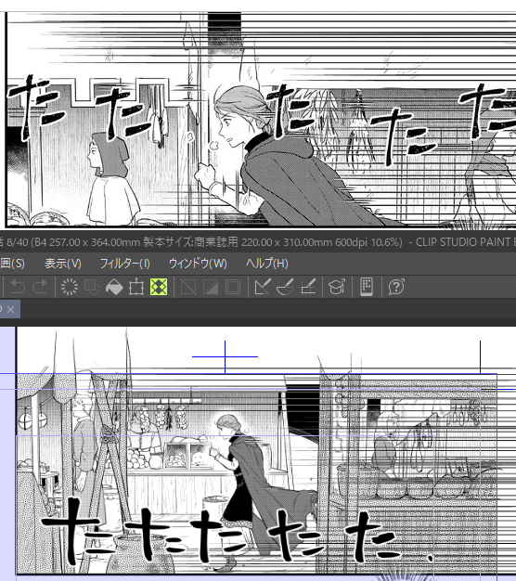Click the Invert selected area icon
The width and height of the screenshot is (516, 581).
pyautogui.click(x=211, y=287)
